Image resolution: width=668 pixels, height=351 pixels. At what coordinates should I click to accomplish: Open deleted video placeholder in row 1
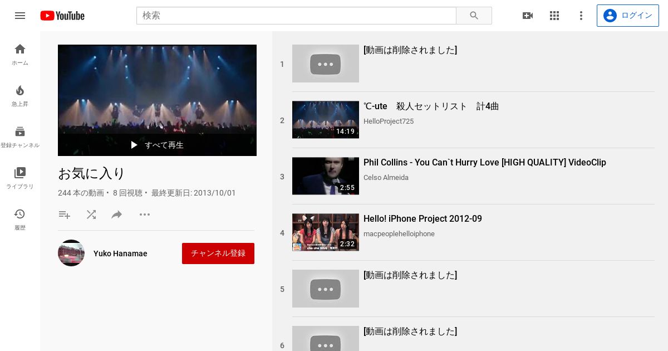[x=326, y=64]
